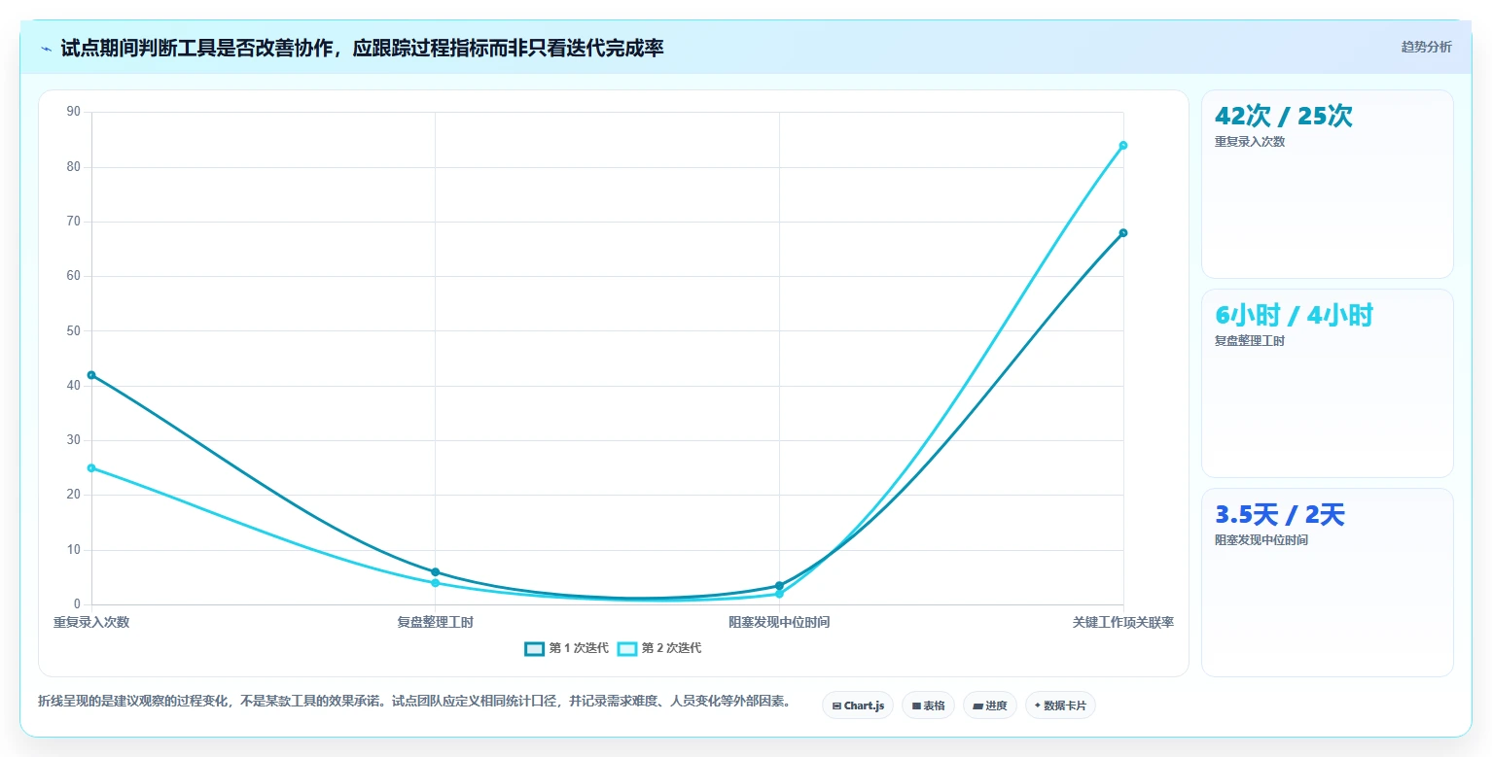Select the 第 2 次迭代 point at 关键工作项关联率 (84)

point(1122,146)
